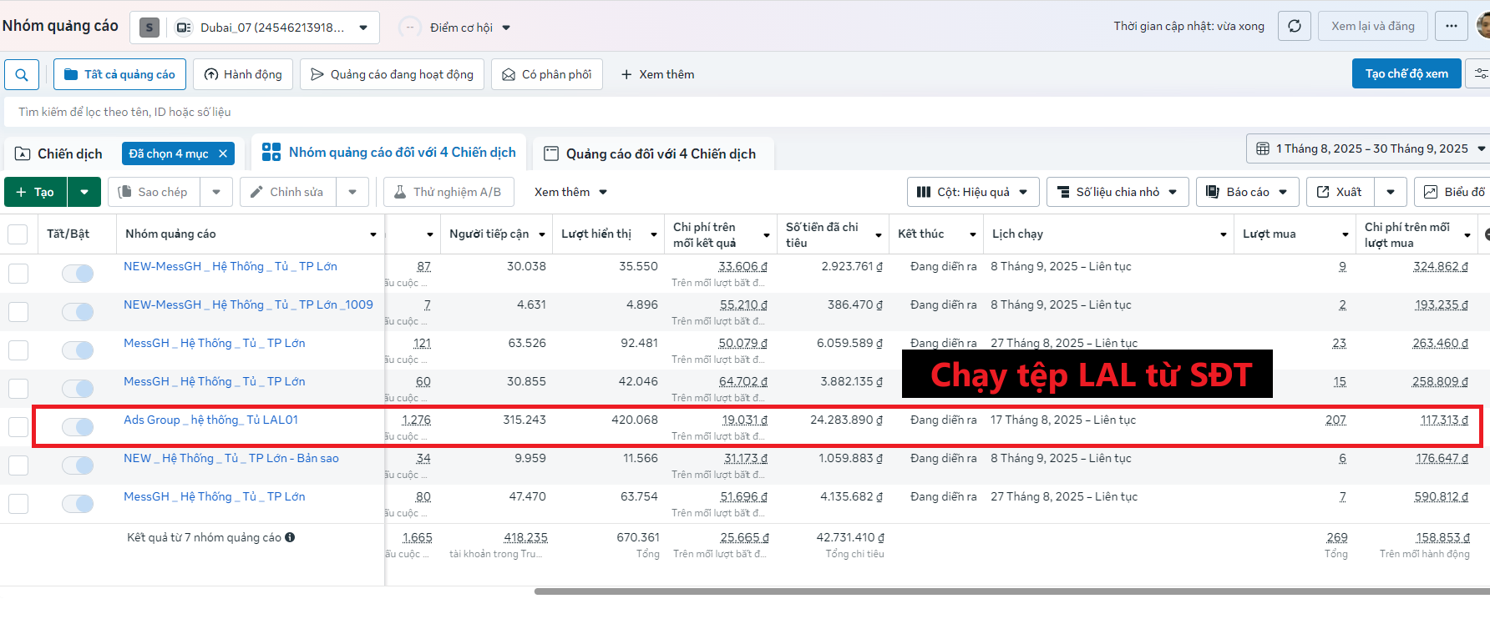Open the Dubai_07 account selector dropdown
Viewport: 1490px width, 644px height.
(271, 28)
